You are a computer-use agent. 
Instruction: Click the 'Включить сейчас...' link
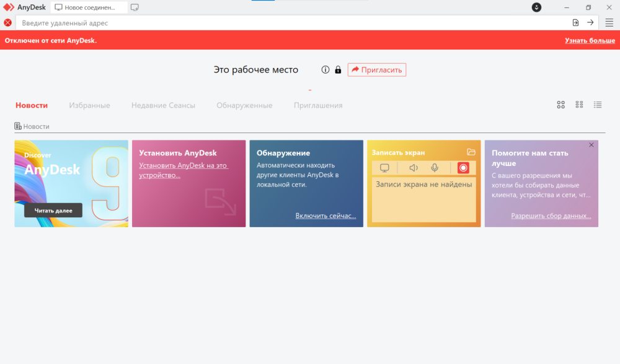(326, 215)
